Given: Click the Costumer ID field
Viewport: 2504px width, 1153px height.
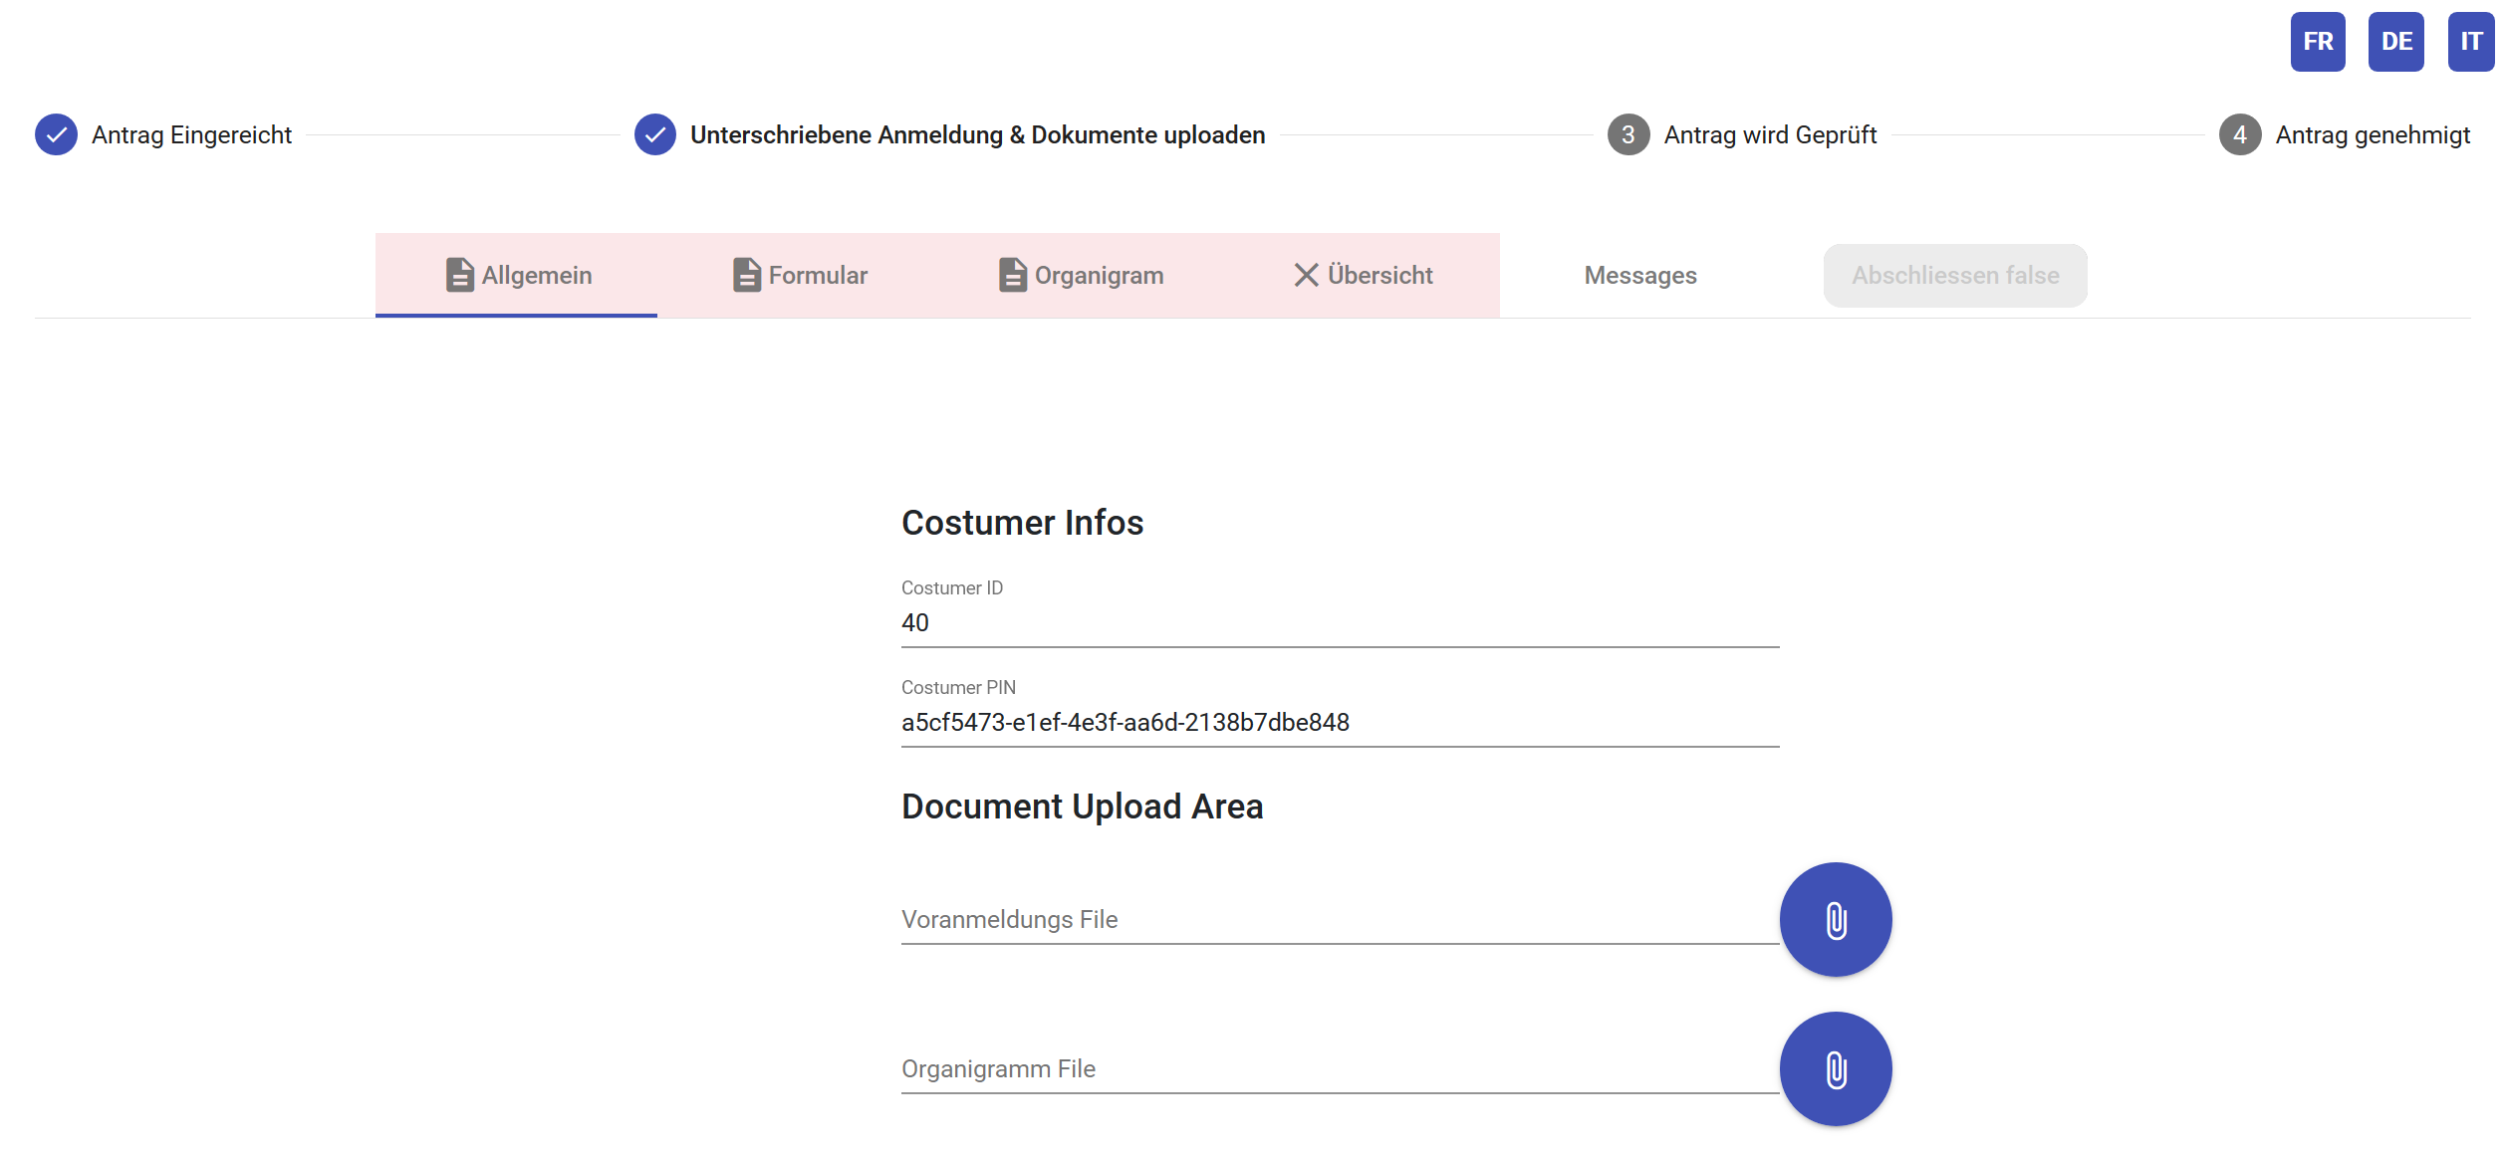Looking at the screenshot, I should (x=1339, y=623).
